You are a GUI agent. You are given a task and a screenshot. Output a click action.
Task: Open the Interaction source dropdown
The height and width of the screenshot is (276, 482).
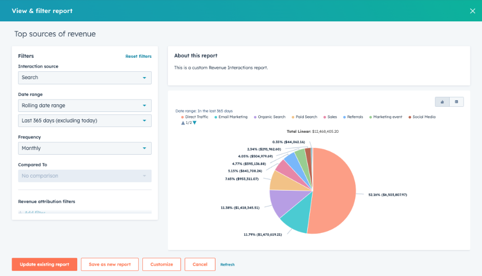85,78
